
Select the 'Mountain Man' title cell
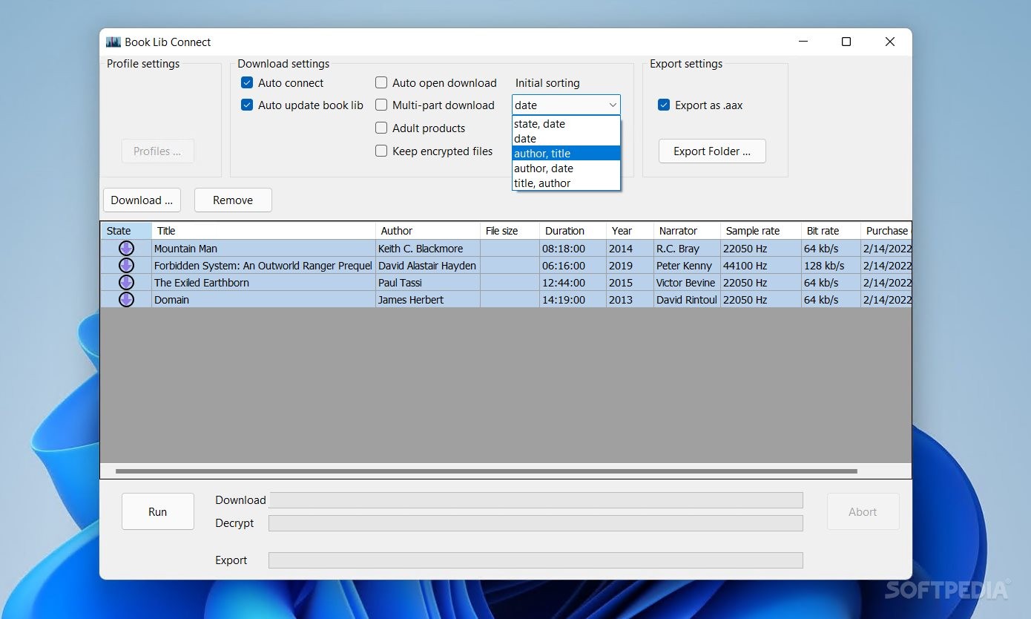(x=263, y=249)
